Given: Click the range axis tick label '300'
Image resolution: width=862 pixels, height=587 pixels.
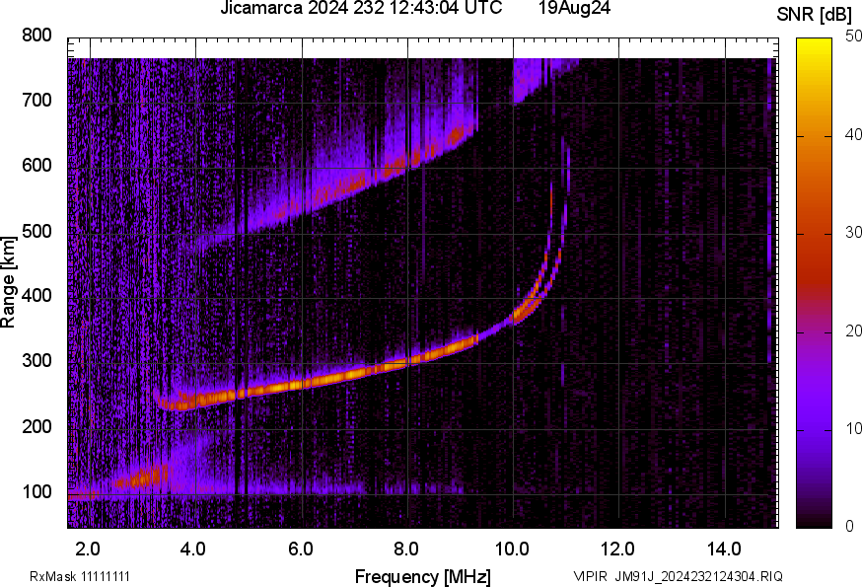Looking at the screenshot, I should point(36,360).
